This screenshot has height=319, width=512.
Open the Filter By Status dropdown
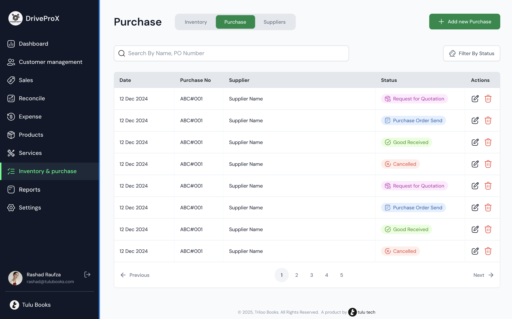[471, 53]
